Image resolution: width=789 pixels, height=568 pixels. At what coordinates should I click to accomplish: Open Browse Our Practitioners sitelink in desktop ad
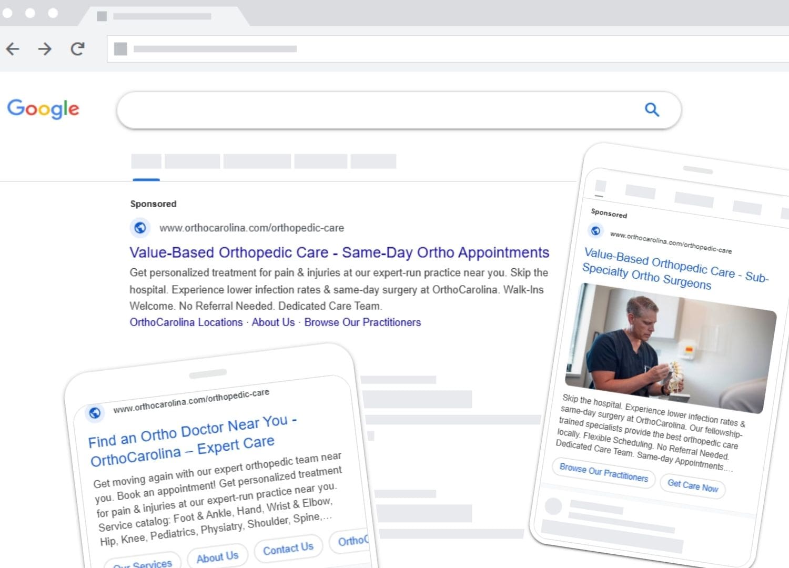pyautogui.click(x=362, y=322)
